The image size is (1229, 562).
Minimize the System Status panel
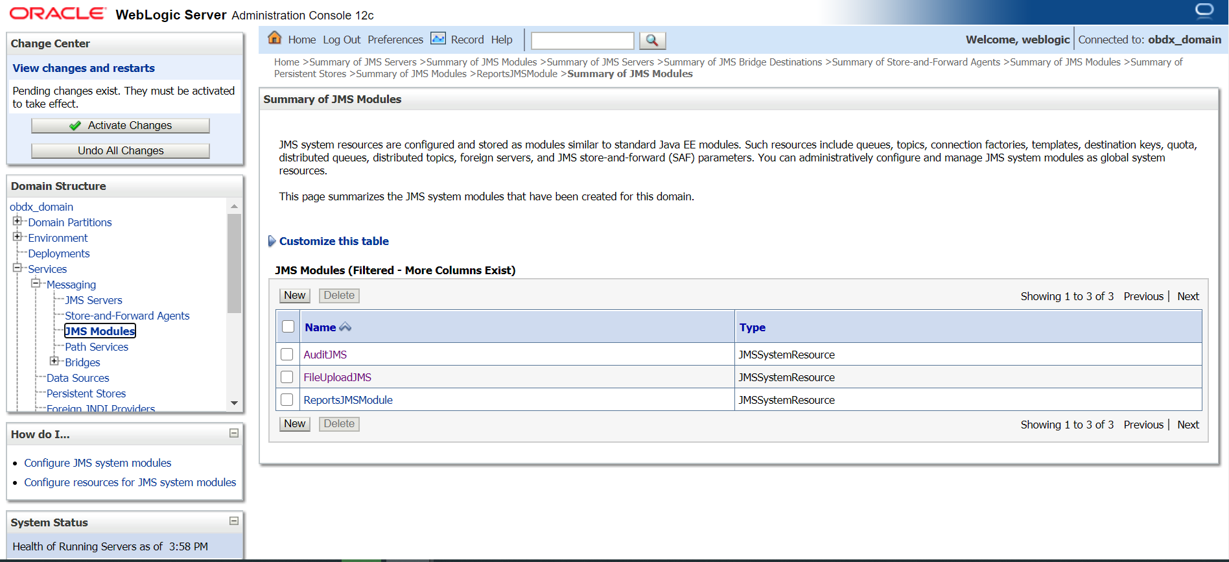(234, 521)
